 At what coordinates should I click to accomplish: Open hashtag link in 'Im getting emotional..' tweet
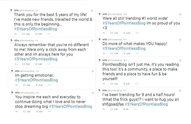click(37, 80)
